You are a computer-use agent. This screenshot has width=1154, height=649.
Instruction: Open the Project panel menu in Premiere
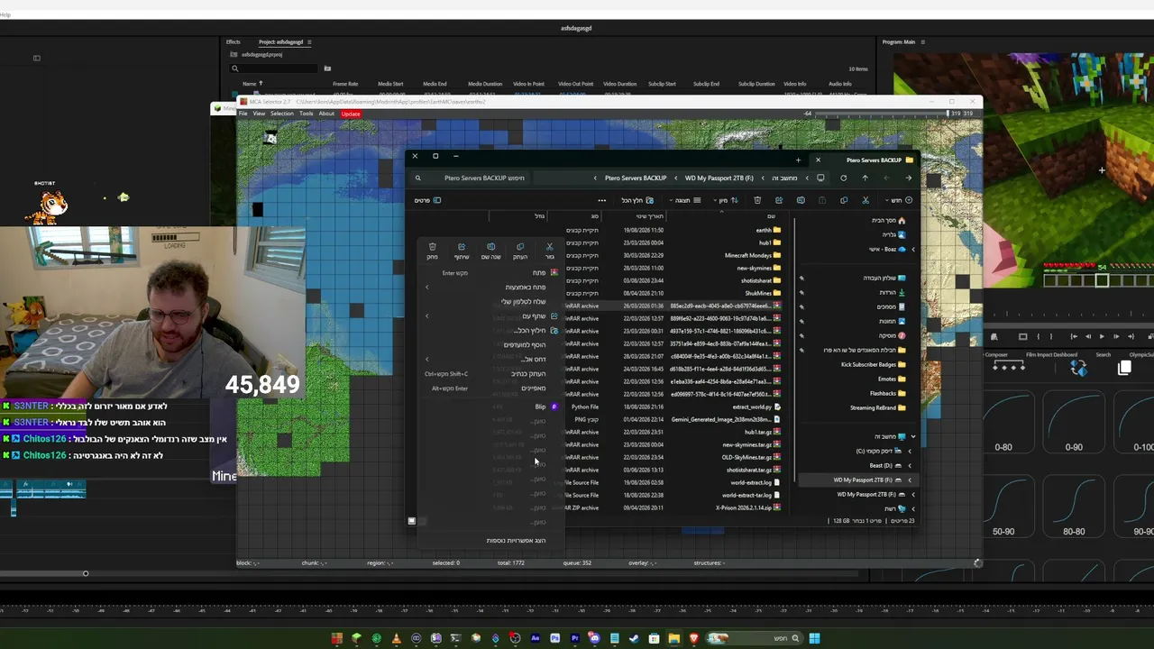pos(311,41)
